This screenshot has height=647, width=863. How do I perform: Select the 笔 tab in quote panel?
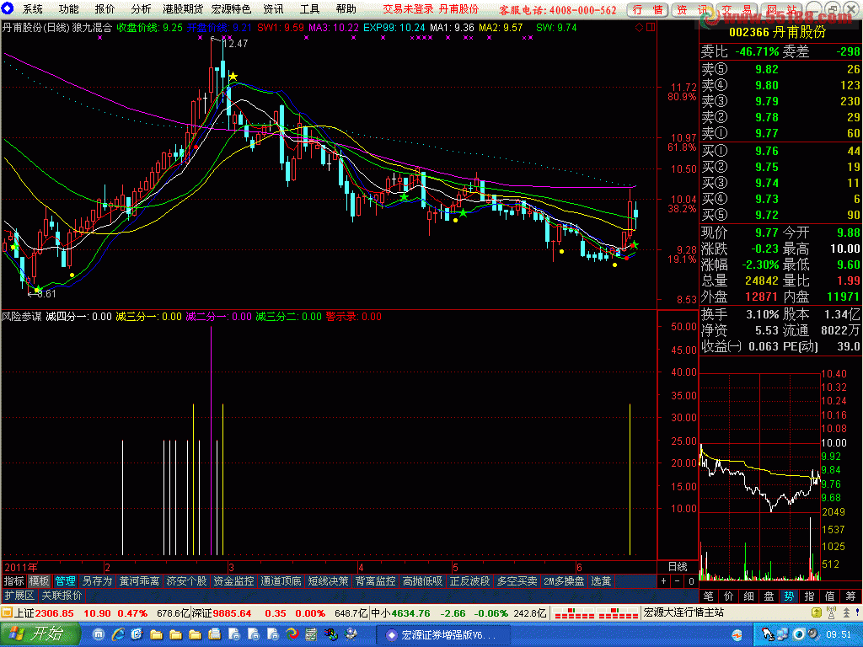709,596
